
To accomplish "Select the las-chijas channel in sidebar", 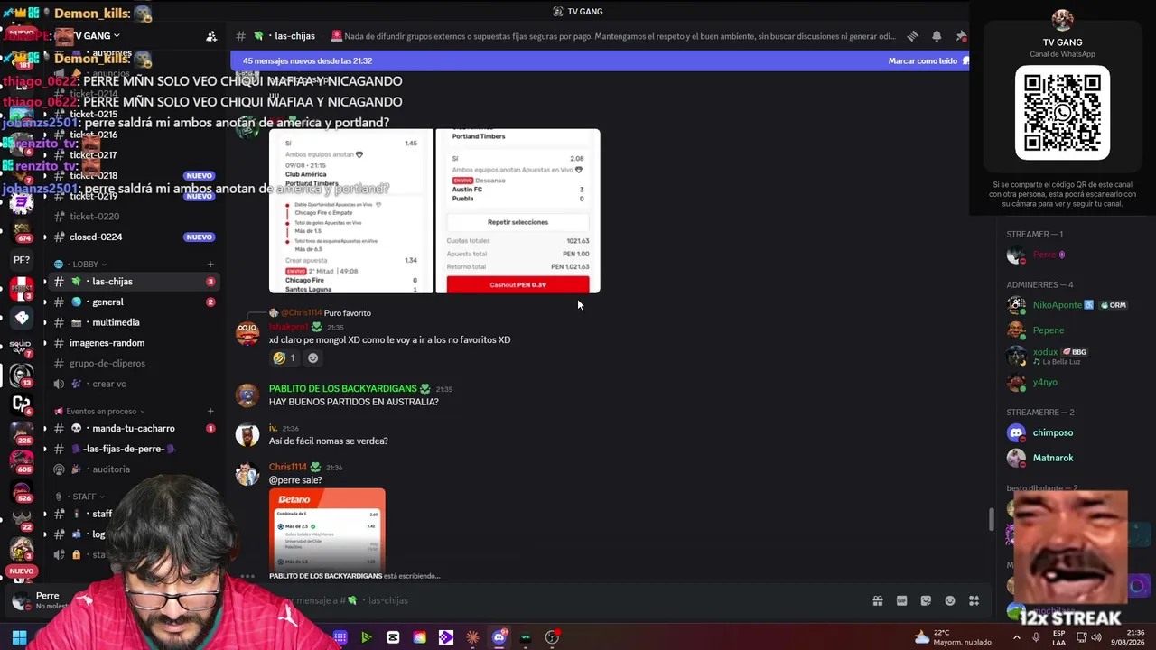I will click(135, 282).
